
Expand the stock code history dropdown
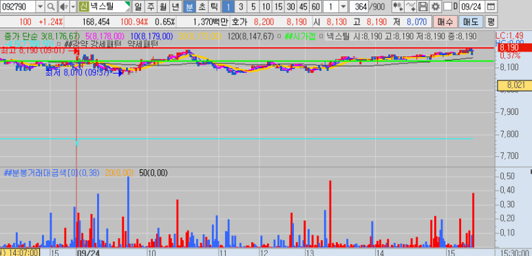[40, 6]
